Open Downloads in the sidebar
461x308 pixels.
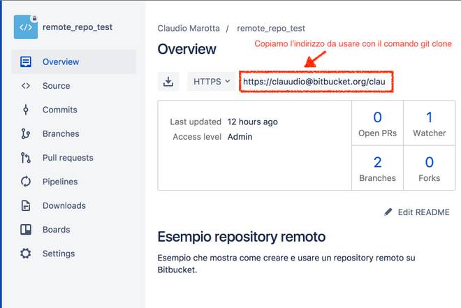coord(64,205)
